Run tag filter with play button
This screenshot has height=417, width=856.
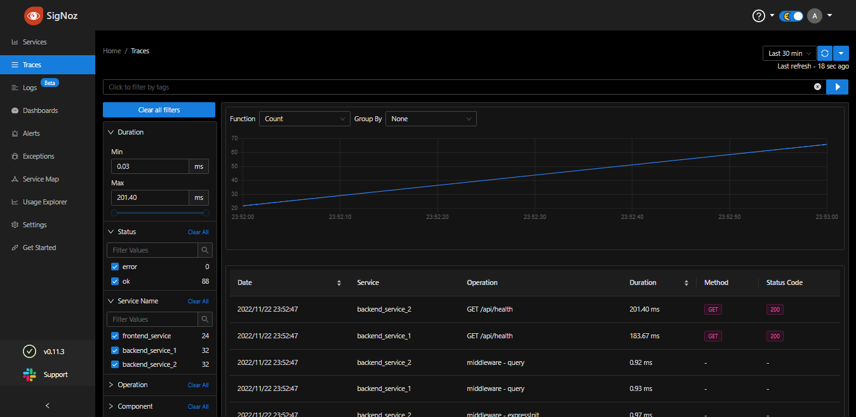(837, 87)
